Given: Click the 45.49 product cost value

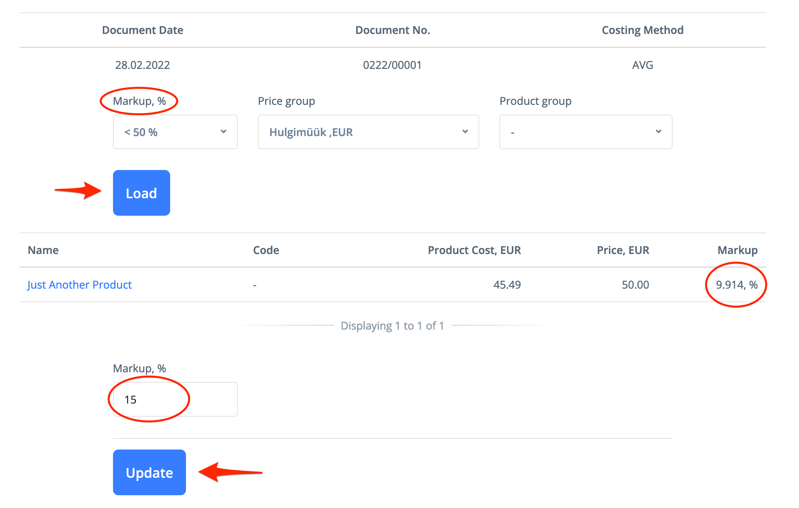Looking at the screenshot, I should [507, 285].
